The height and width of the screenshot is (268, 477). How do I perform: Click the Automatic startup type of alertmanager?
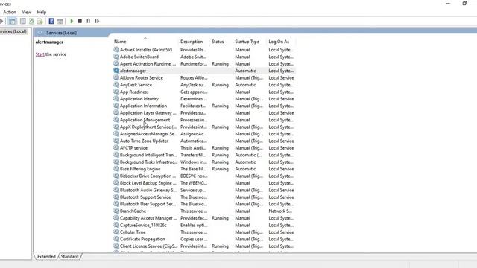click(245, 71)
